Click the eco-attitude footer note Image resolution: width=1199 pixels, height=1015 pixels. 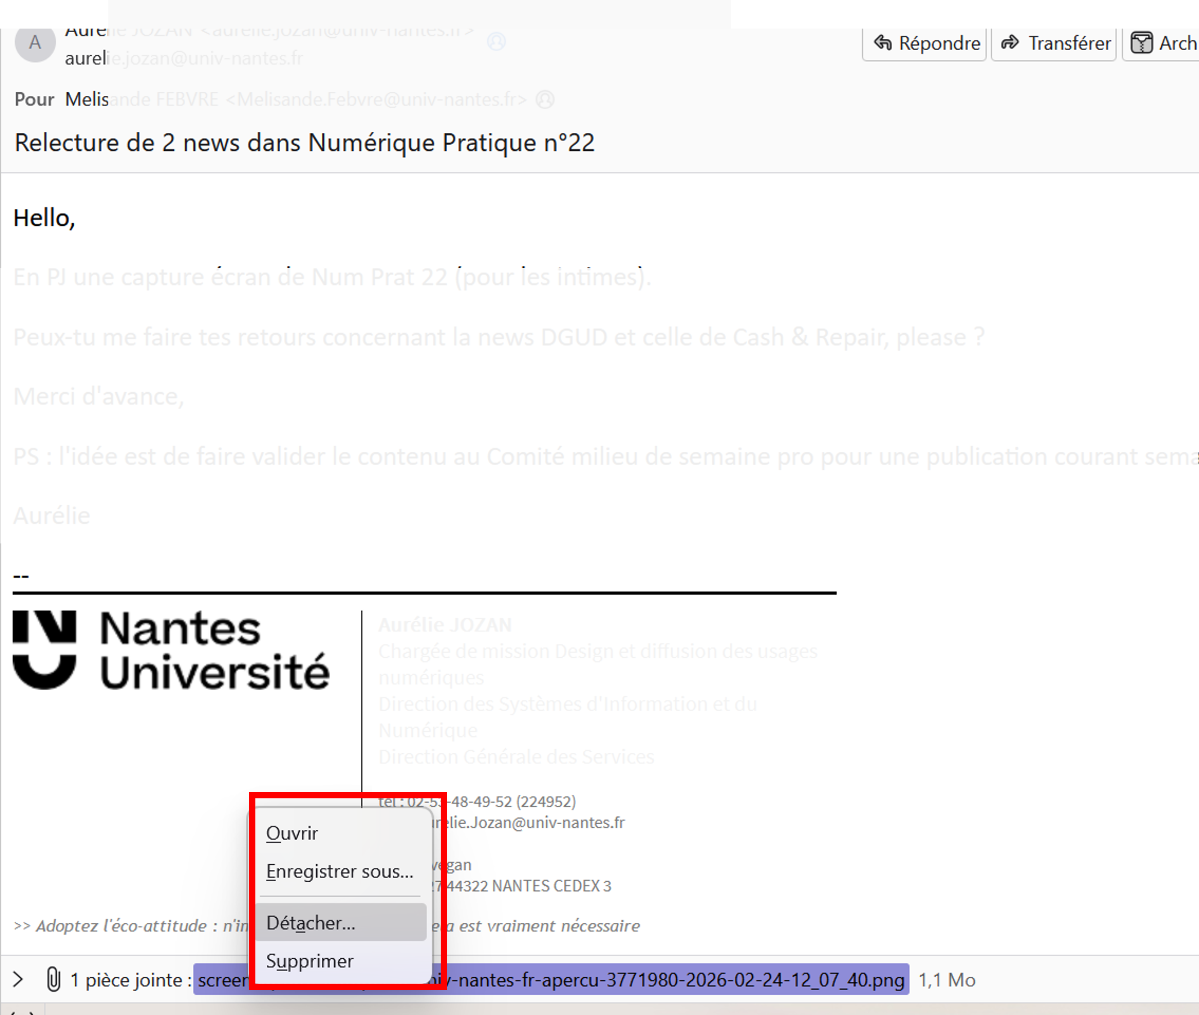point(326,926)
